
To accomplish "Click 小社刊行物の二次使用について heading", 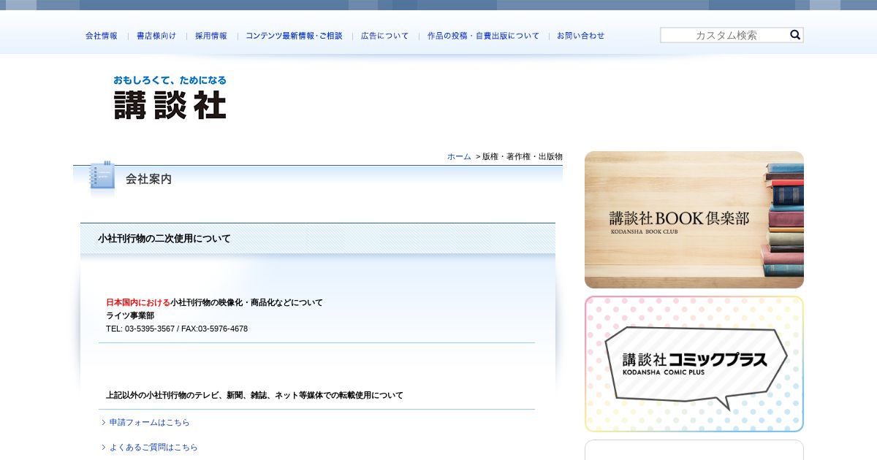I will pyautogui.click(x=164, y=239).
